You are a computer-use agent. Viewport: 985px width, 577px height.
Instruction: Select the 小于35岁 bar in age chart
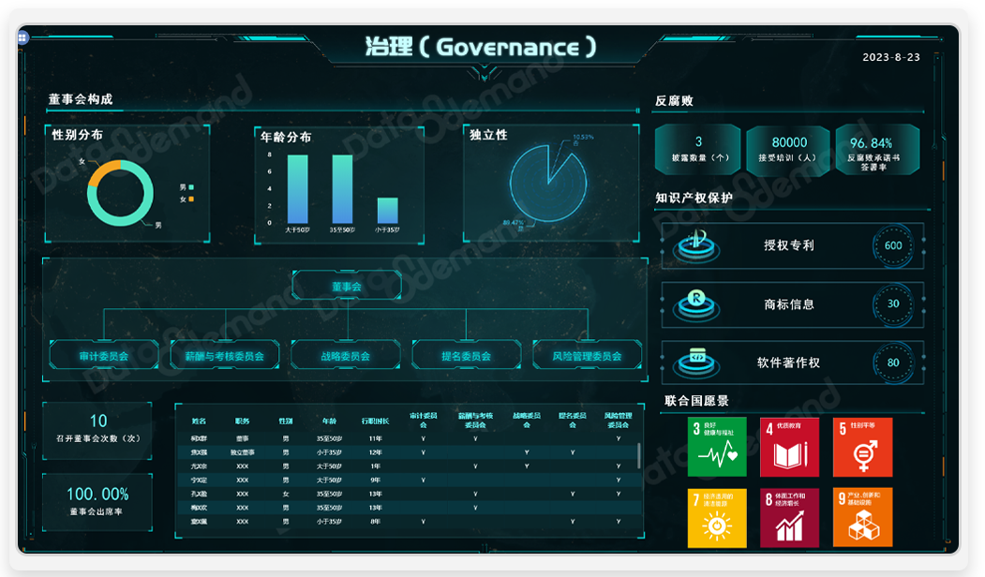pos(387,211)
